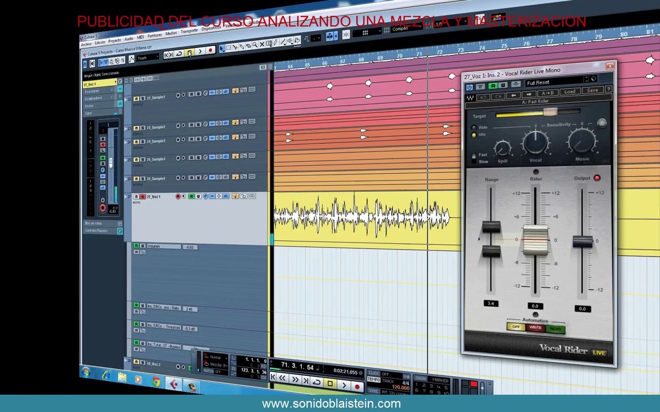
Task: Click the Vocal Rider Output fader
Action: (x=582, y=242)
